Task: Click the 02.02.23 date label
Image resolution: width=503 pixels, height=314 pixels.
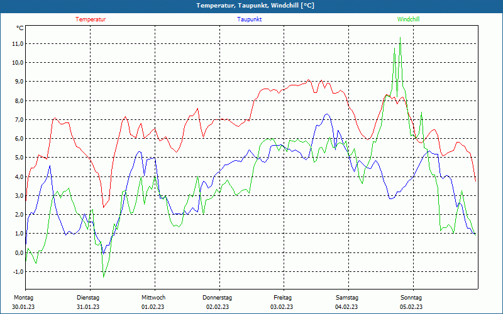Action: click(218, 307)
